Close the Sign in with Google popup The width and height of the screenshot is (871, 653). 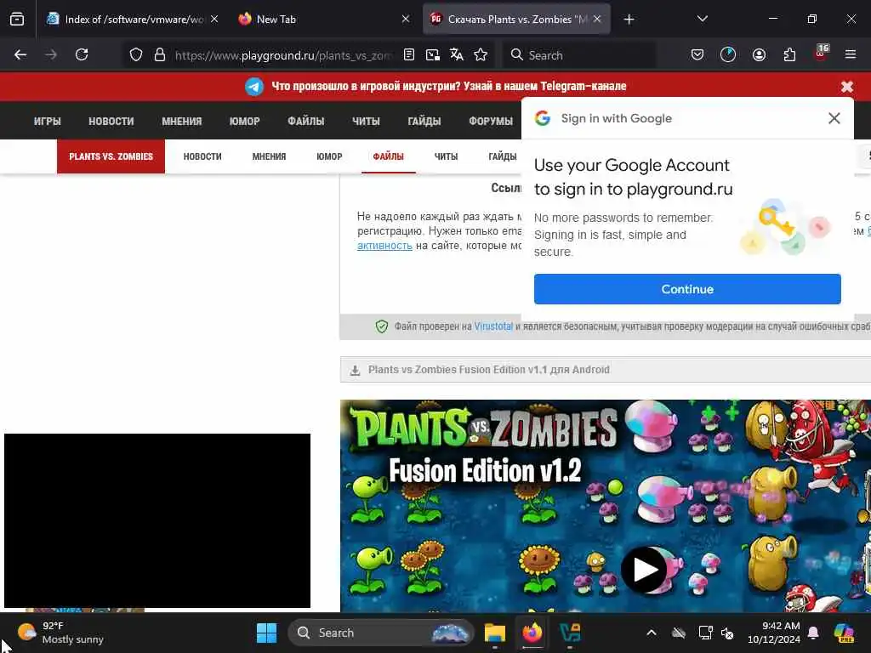(834, 118)
